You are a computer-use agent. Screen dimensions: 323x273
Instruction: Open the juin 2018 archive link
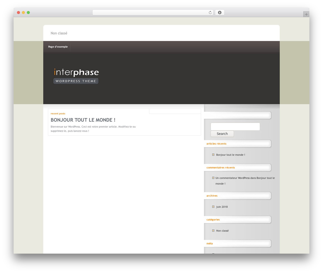pyautogui.click(x=222, y=207)
